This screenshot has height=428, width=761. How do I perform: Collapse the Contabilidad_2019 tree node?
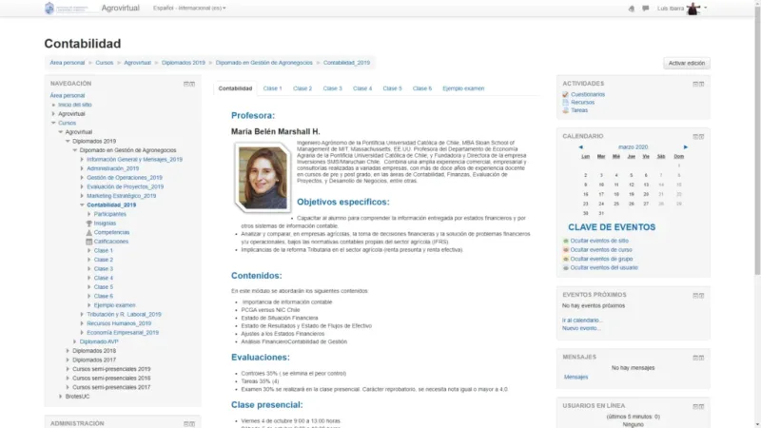click(82, 205)
